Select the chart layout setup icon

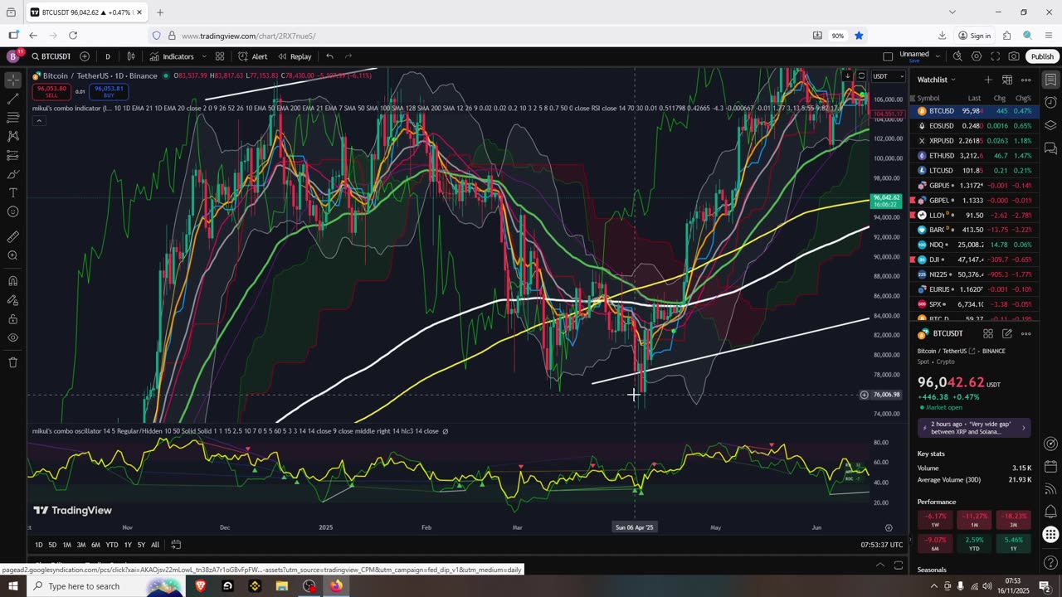pos(888,56)
